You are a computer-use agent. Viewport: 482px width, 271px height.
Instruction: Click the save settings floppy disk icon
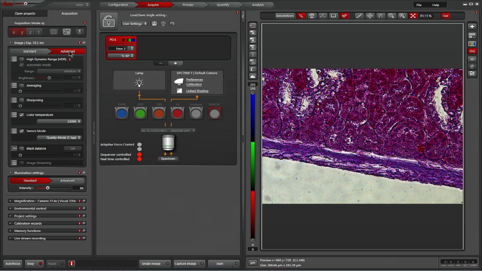coord(154,24)
